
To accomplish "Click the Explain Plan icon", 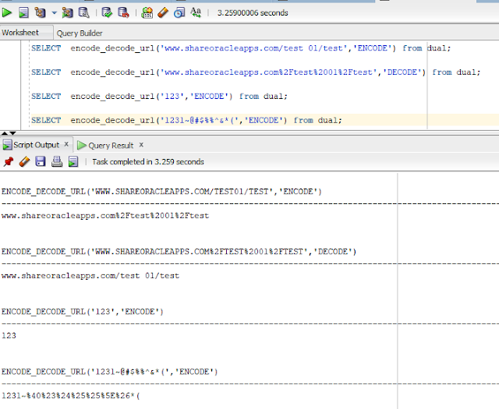I will click(x=41, y=12).
